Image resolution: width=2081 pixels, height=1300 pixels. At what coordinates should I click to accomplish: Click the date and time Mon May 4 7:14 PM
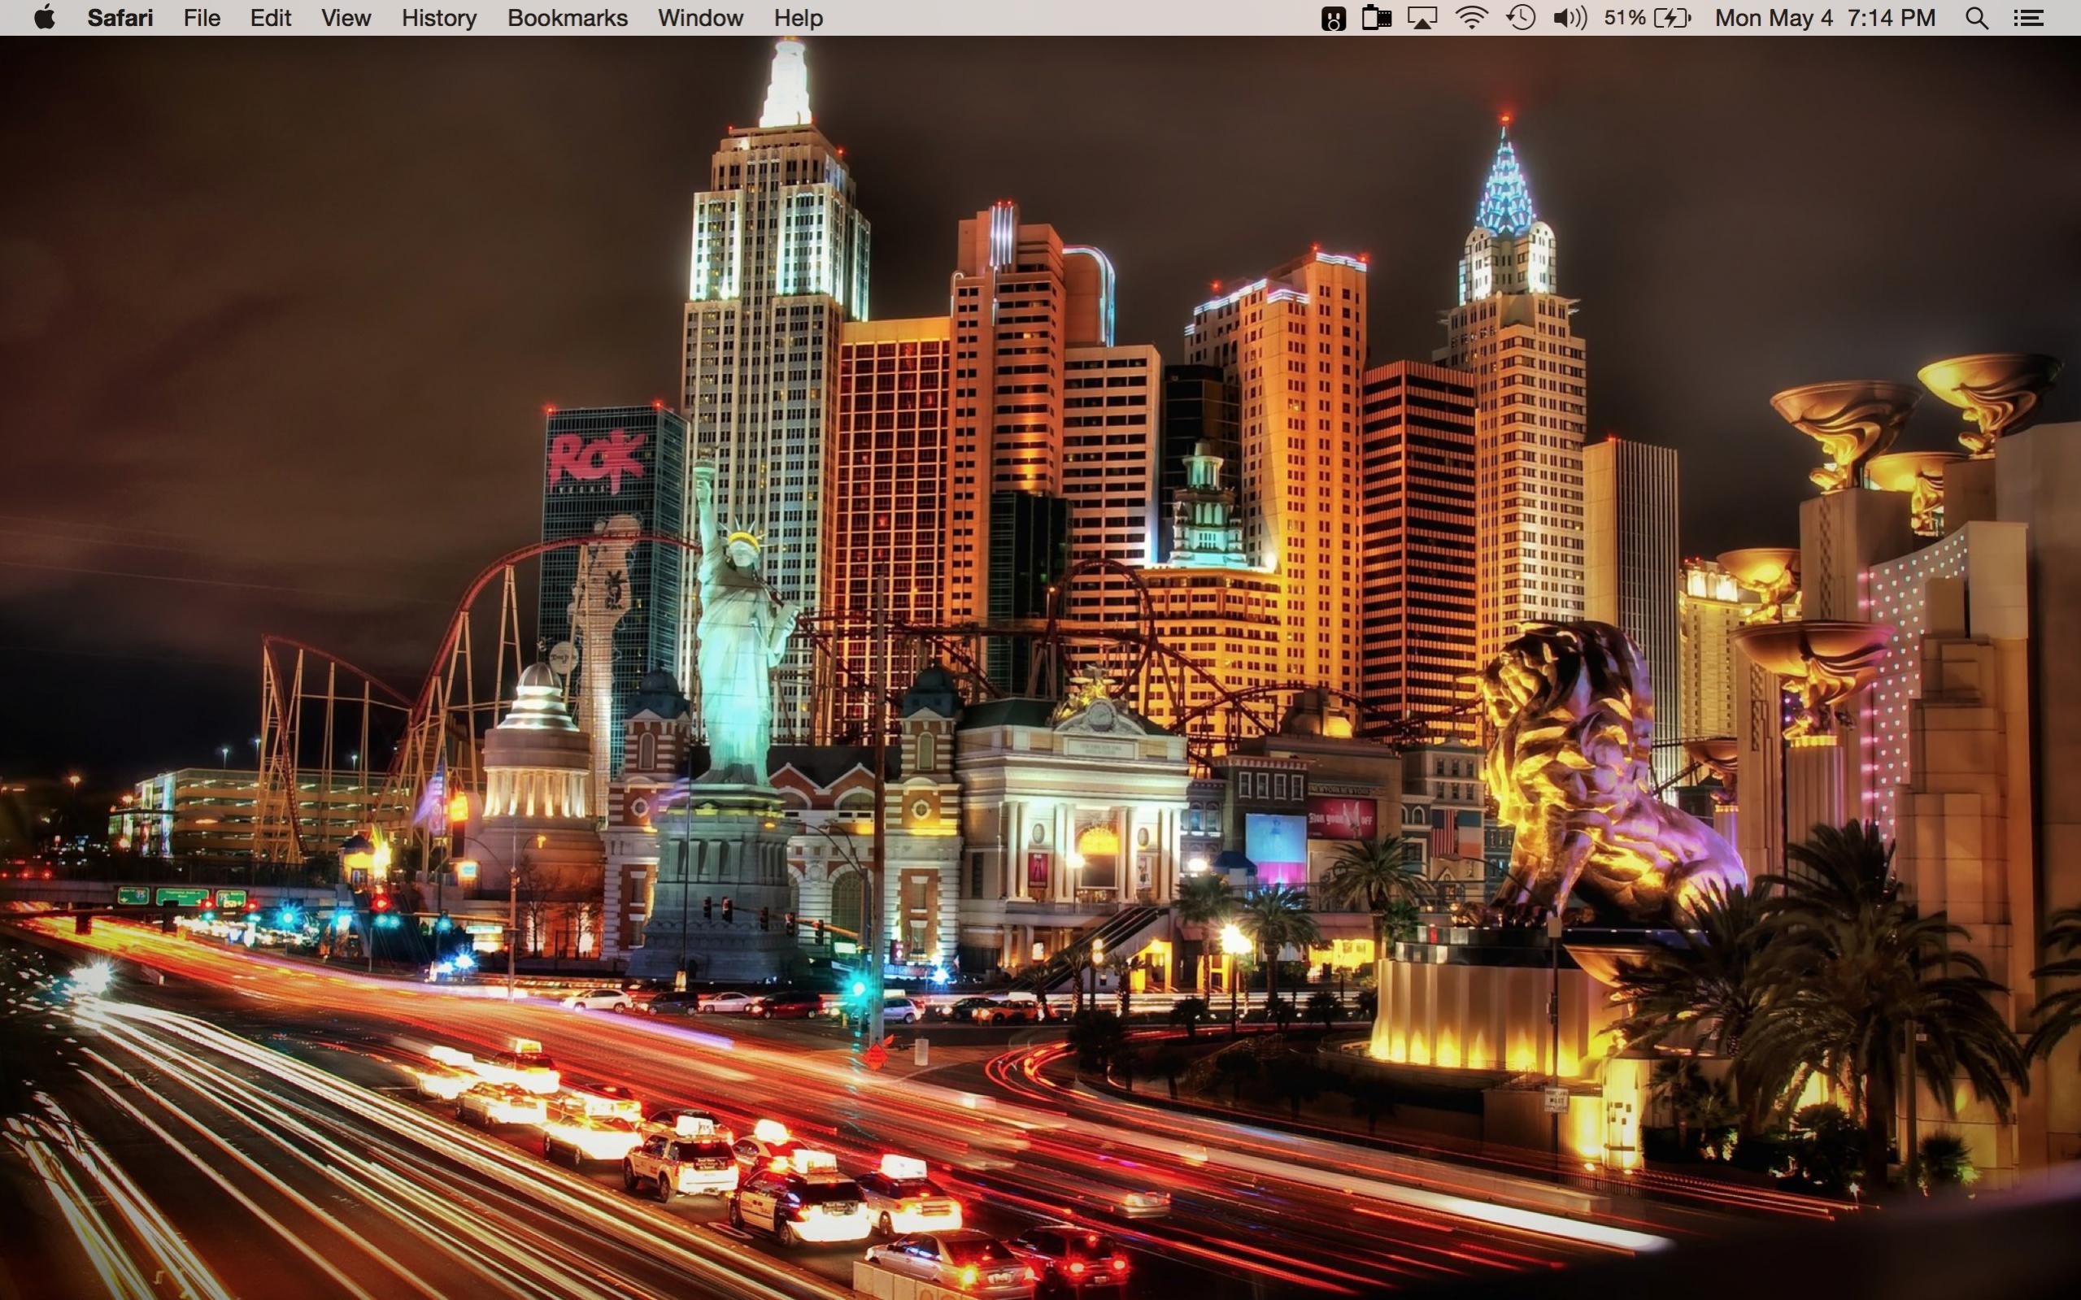pos(1825,18)
